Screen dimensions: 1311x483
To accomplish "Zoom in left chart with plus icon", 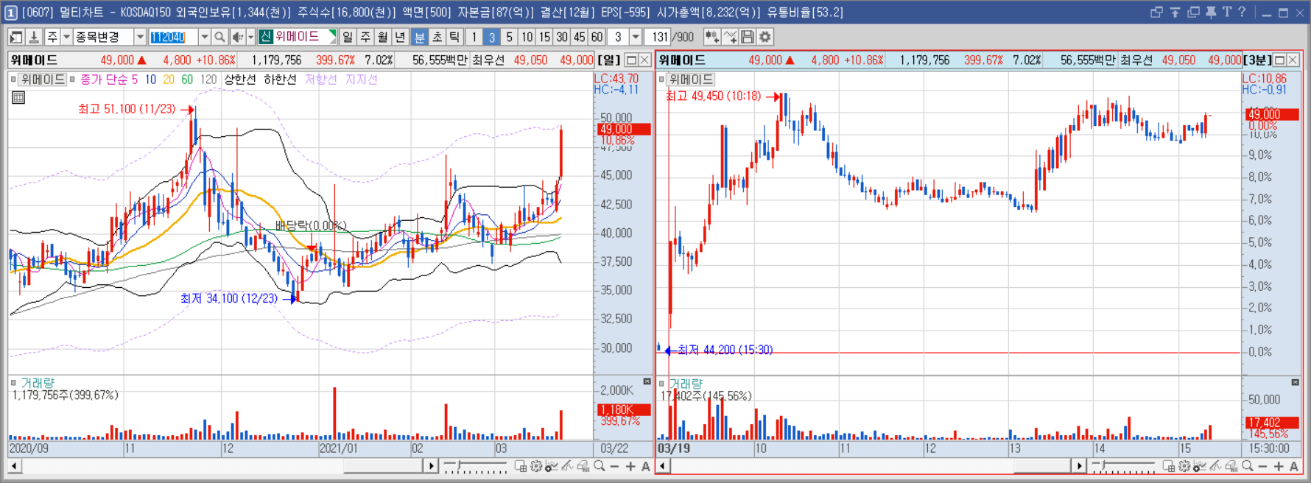I will point(630,466).
